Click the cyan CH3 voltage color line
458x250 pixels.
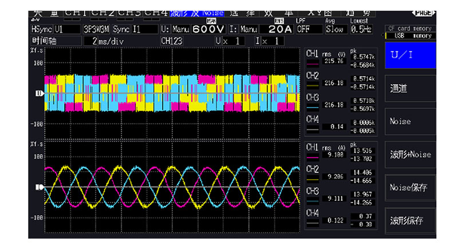313,108
